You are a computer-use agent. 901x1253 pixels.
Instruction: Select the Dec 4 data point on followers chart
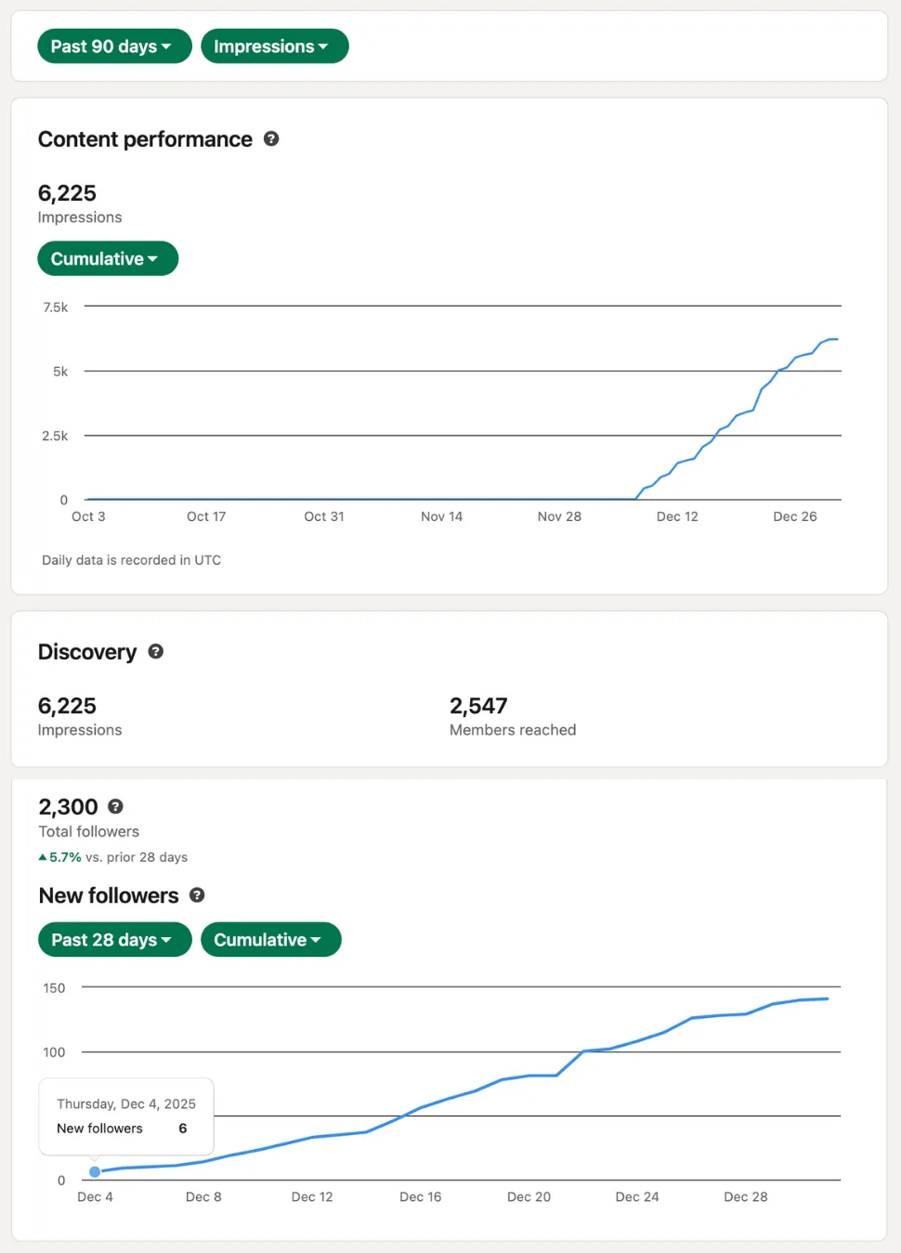point(95,1172)
